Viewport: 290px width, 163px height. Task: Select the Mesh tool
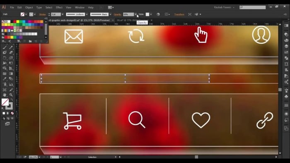click(5, 74)
